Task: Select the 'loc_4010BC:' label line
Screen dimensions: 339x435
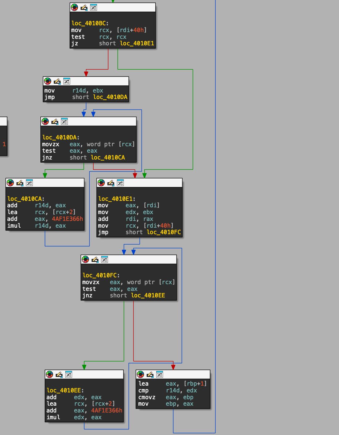Action: [x=90, y=23]
